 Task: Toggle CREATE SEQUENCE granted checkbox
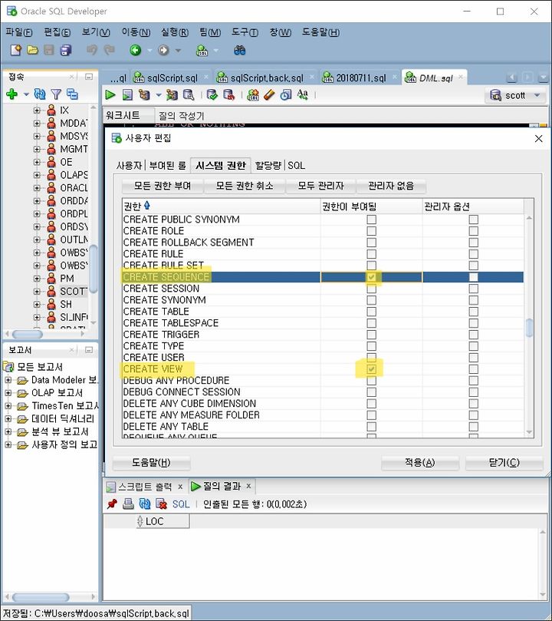coord(371,277)
